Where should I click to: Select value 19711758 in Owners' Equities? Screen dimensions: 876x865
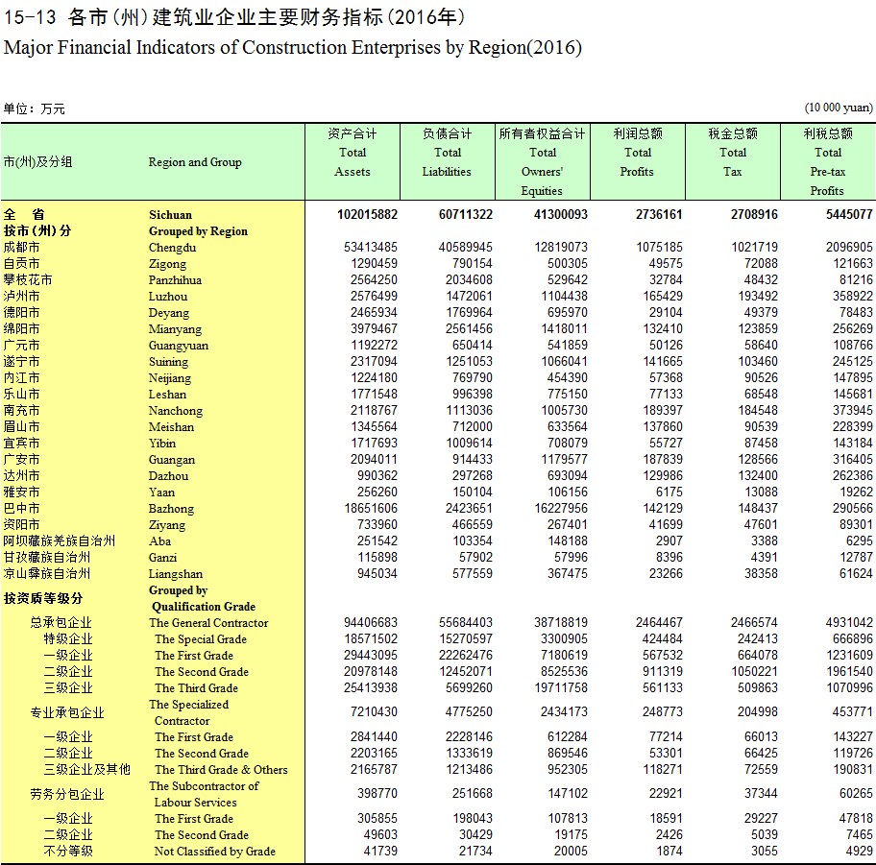(x=561, y=687)
